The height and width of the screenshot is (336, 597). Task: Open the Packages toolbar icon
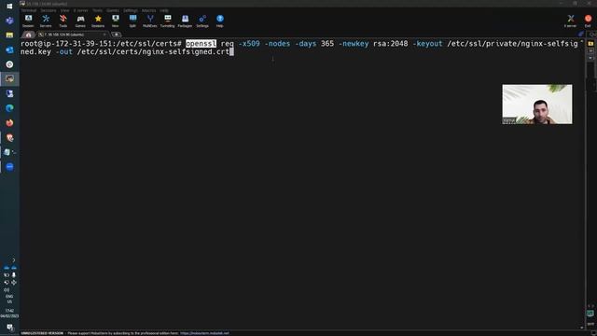click(185, 21)
